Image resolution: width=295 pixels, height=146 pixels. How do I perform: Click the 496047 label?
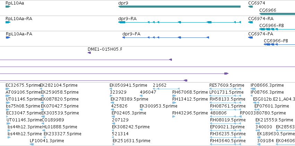coord(148,92)
